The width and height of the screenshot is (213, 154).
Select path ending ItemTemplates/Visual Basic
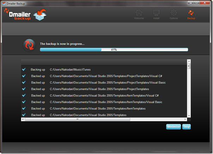(x=106, y=102)
